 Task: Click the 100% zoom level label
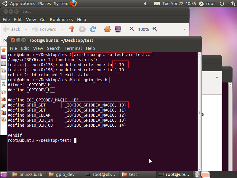(x=143, y=29)
